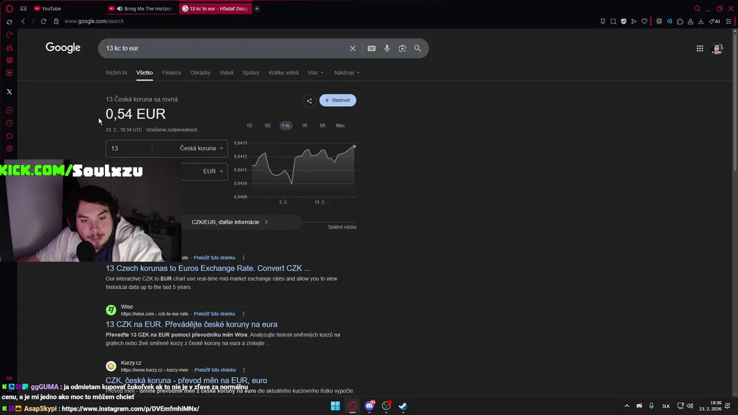This screenshot has width=738, height=415.
Task: Select the Videá search tab
Action: [227, 73]
